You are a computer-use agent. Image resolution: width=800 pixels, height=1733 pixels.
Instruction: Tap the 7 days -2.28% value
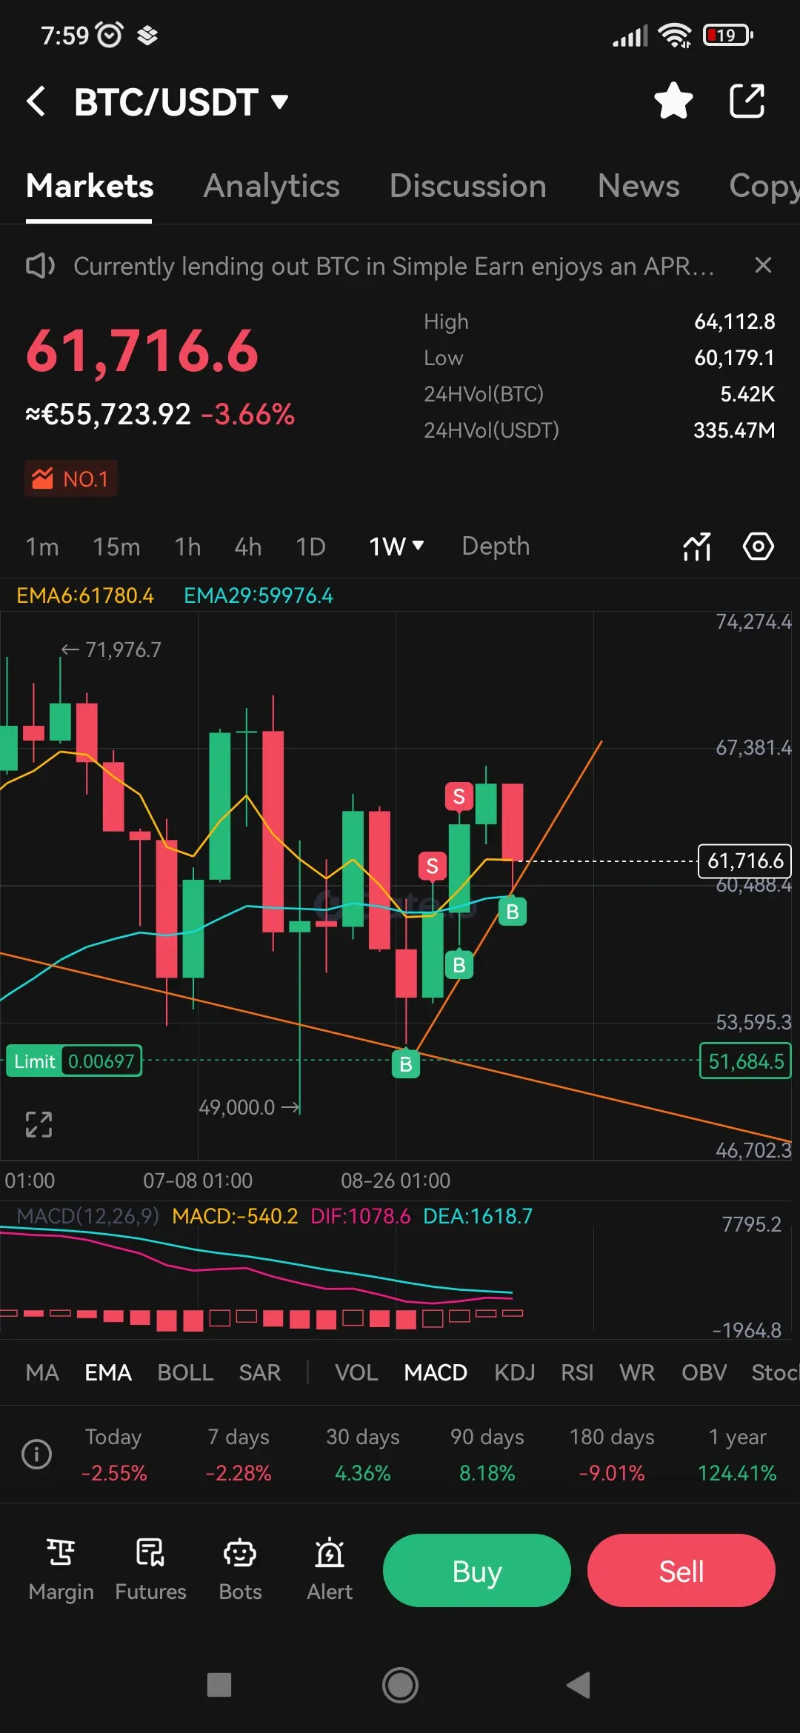click(239, 1473)
